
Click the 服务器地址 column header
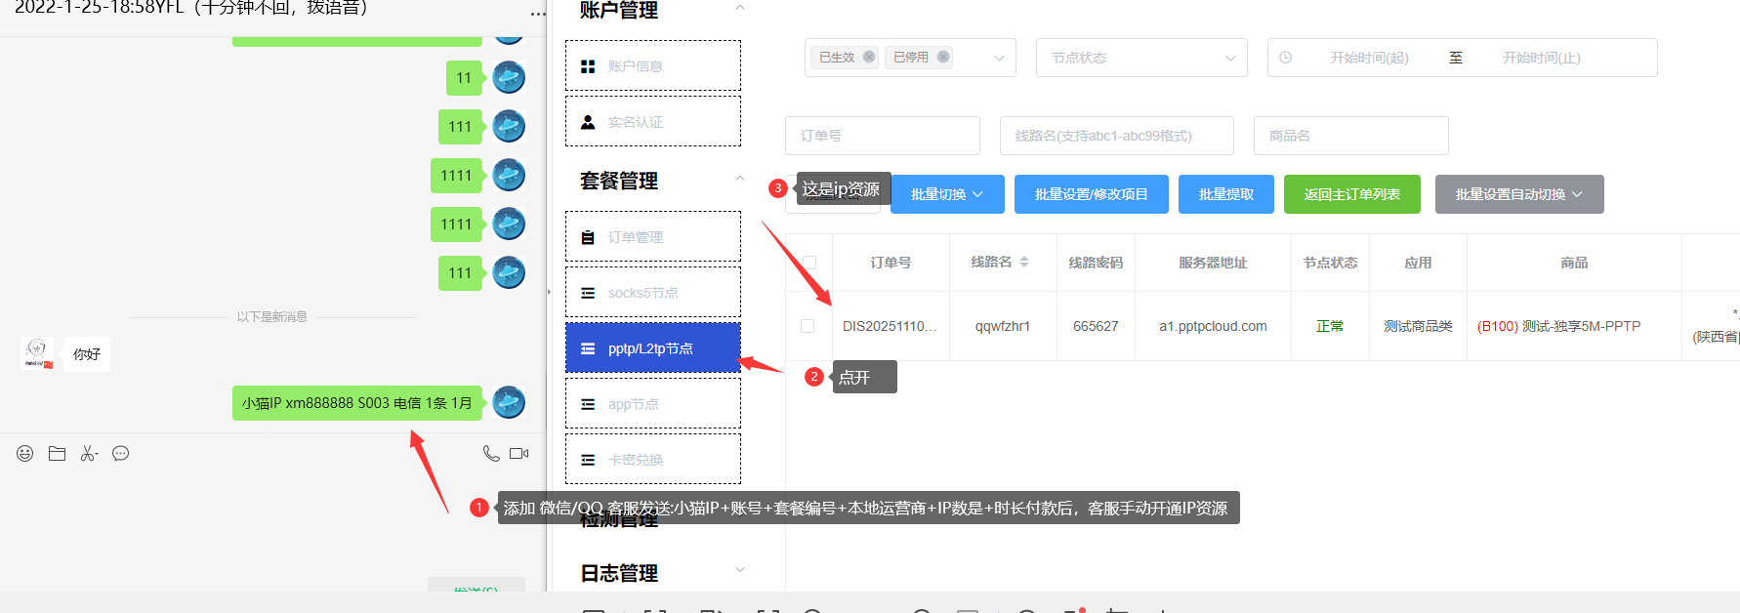click(1213, 263)
